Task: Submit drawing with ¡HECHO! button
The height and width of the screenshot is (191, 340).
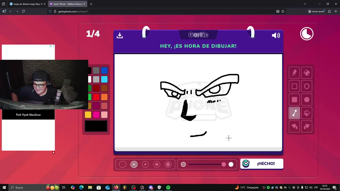Action: tap(262, 164)
